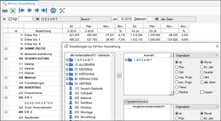The image size is (221, 121).
Task: Click row 420 Raumkosten
Action: coord(33,118)
